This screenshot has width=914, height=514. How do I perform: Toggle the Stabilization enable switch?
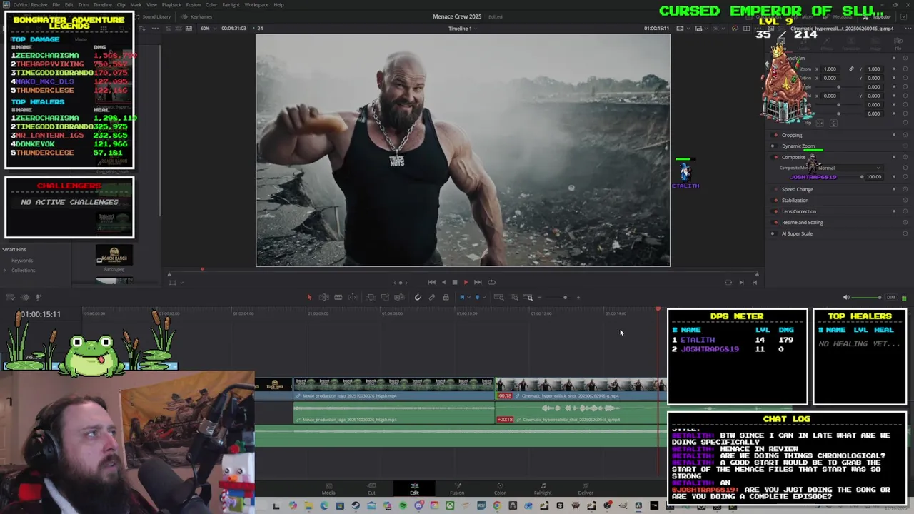pos(775,201)
